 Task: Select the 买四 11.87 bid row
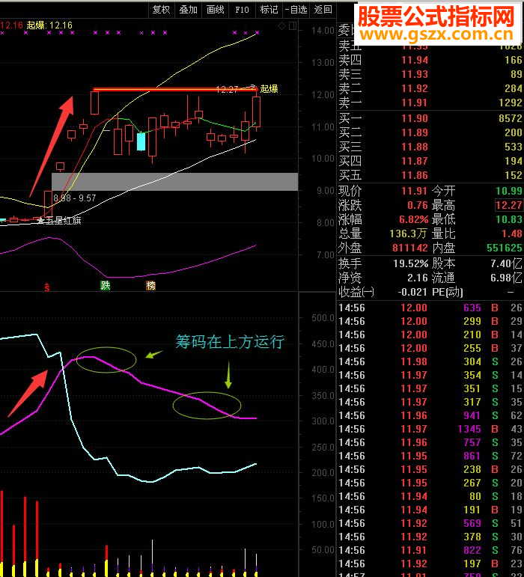pos(430,161)
